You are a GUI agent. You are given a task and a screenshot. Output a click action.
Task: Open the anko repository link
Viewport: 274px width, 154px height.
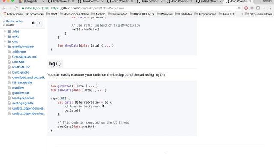coord(19,21)
